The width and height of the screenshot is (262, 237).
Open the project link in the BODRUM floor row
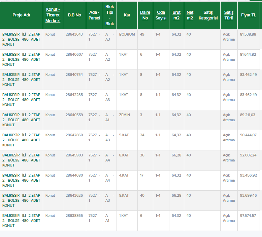(x=21, y=39)
